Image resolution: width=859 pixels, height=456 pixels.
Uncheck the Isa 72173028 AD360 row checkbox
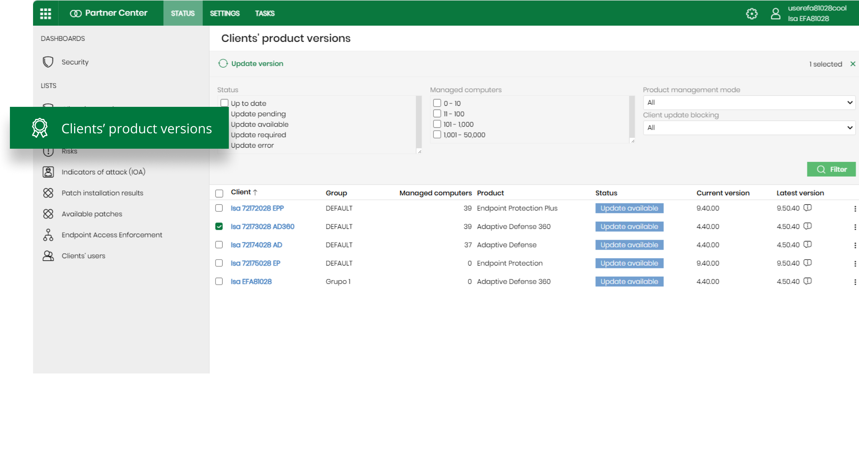coord(219,227)
